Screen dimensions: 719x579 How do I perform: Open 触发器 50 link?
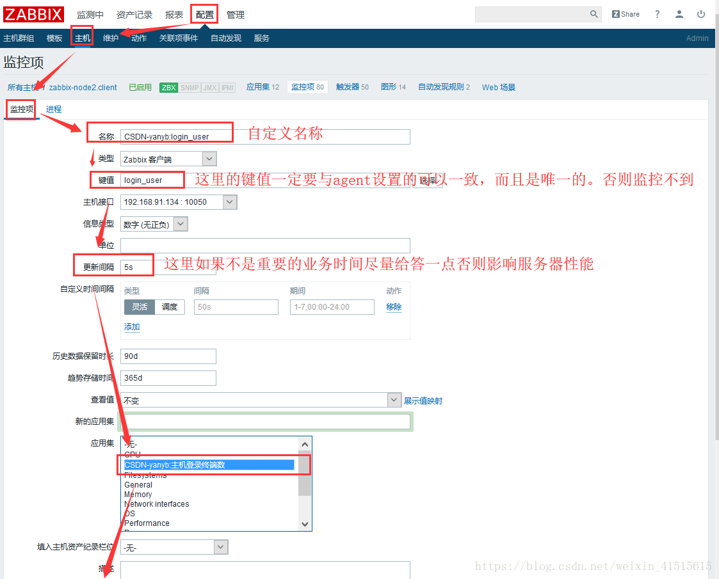[352, 87]
